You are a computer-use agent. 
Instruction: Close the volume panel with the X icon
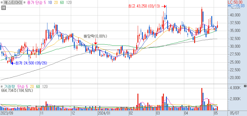coord(245,86)
